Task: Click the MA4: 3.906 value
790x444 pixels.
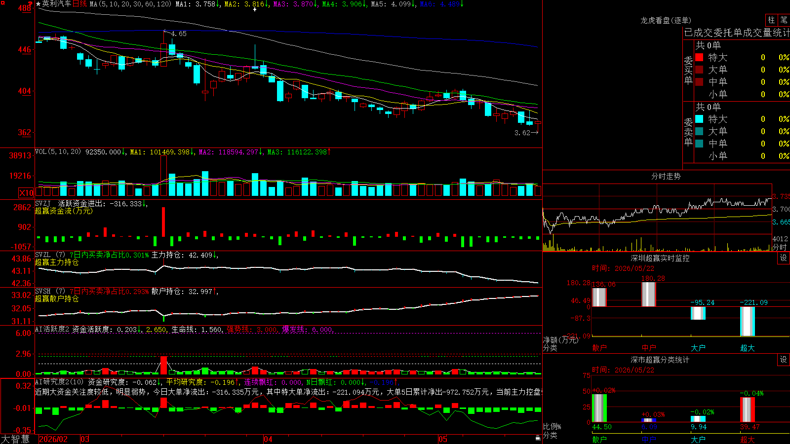Action: pyautogui.click(x=342, y=4)
